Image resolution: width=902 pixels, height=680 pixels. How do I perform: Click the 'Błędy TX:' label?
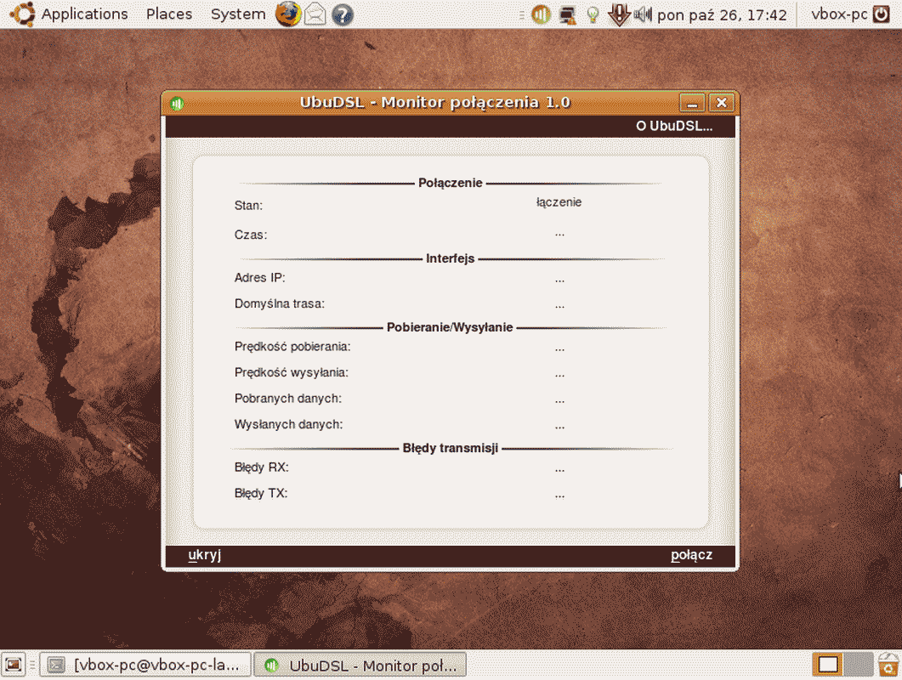tap(261, 494)
